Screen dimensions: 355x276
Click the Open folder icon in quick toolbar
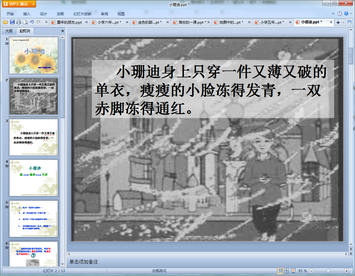pos(6,22)
